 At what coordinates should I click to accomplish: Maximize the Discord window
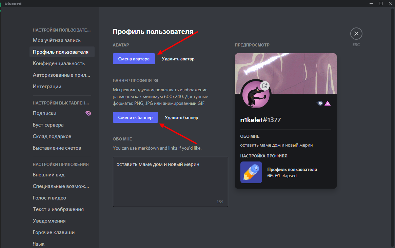coord(381,3)
